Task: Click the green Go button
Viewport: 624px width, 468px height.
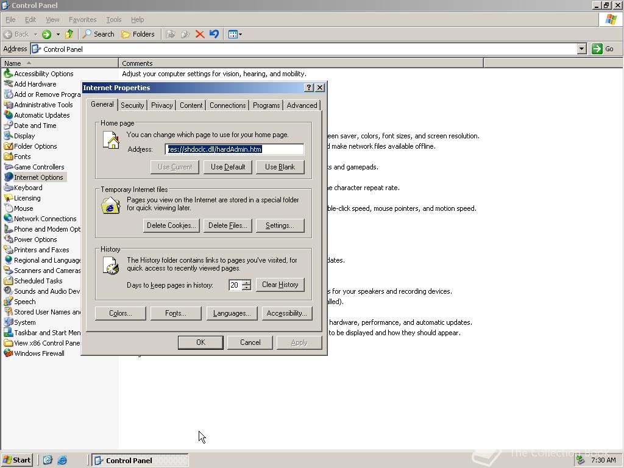Action: point(603,49)
